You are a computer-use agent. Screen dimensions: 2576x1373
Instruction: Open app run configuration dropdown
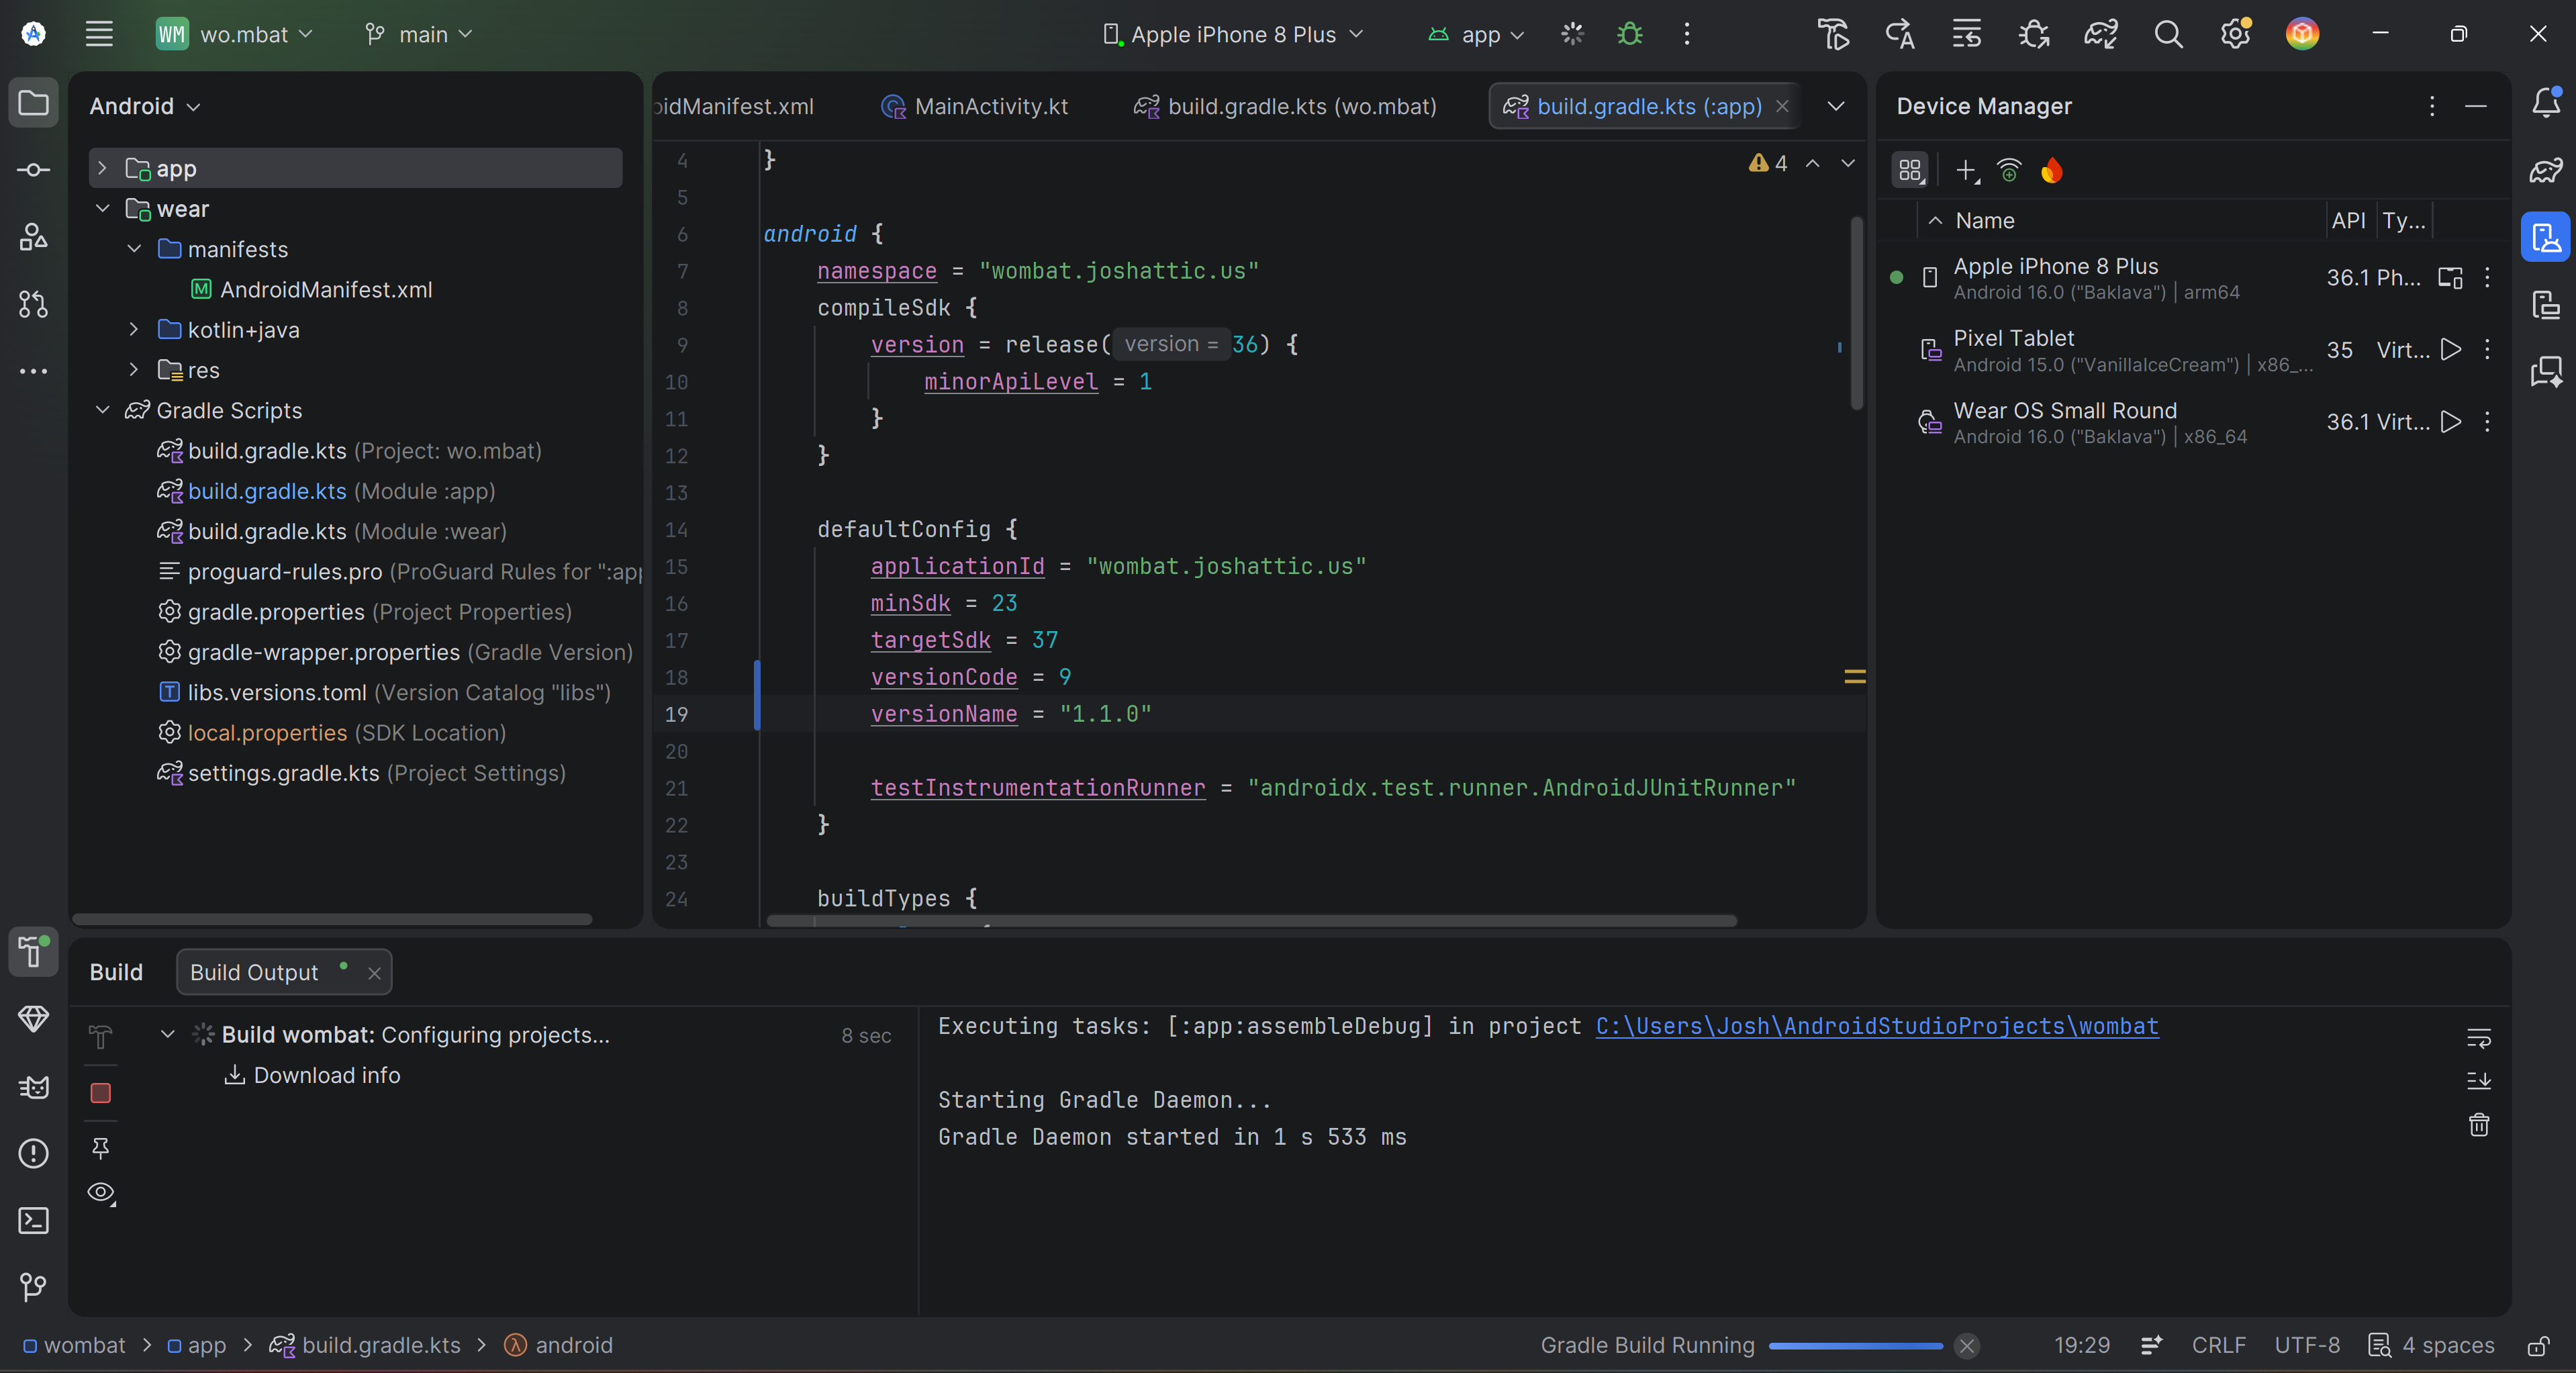coord(1476,34)
